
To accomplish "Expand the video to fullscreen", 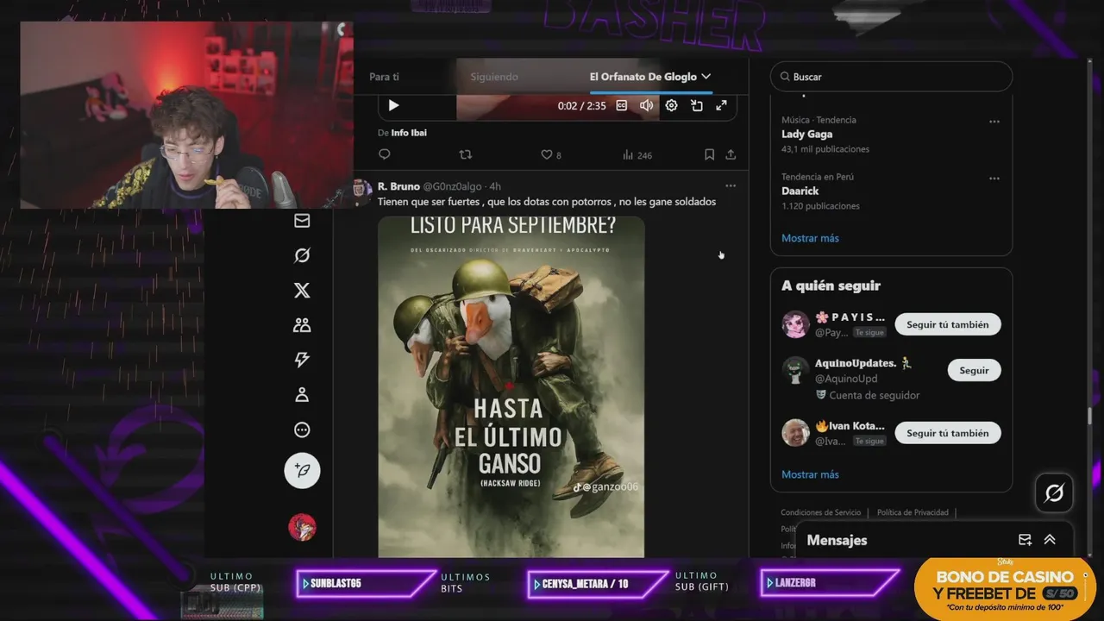I will [x=722, y=105].
